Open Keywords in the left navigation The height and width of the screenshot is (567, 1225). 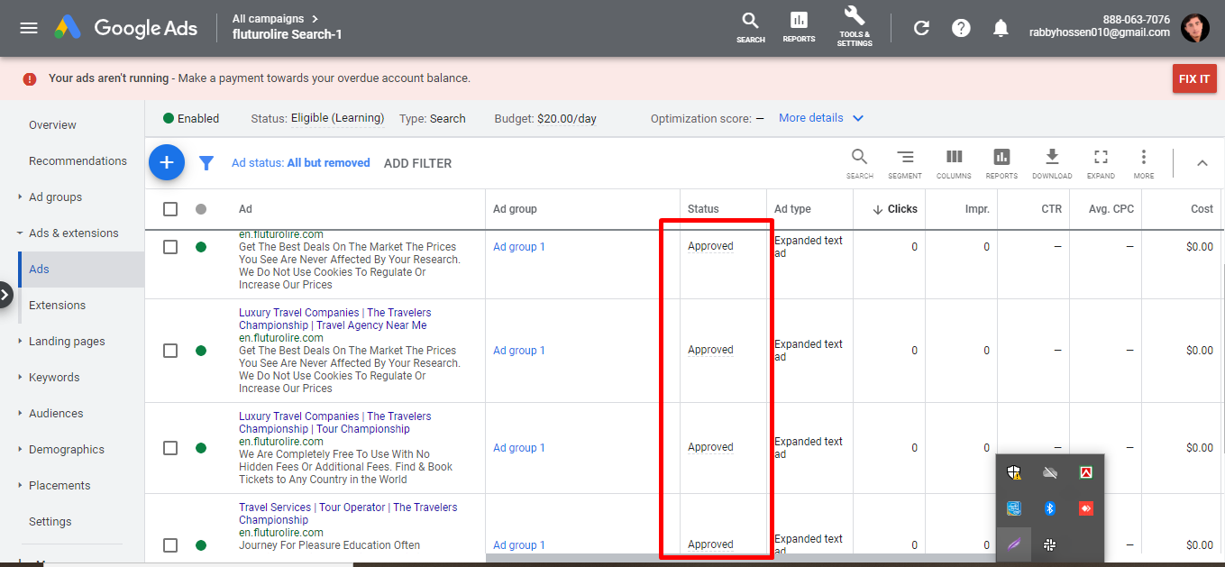coord(54,378)
